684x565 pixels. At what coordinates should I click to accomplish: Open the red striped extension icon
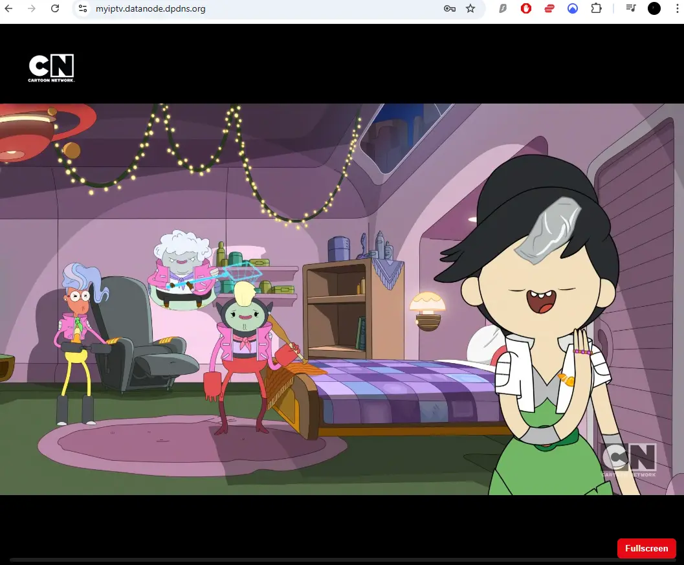[x=549, y=8]
